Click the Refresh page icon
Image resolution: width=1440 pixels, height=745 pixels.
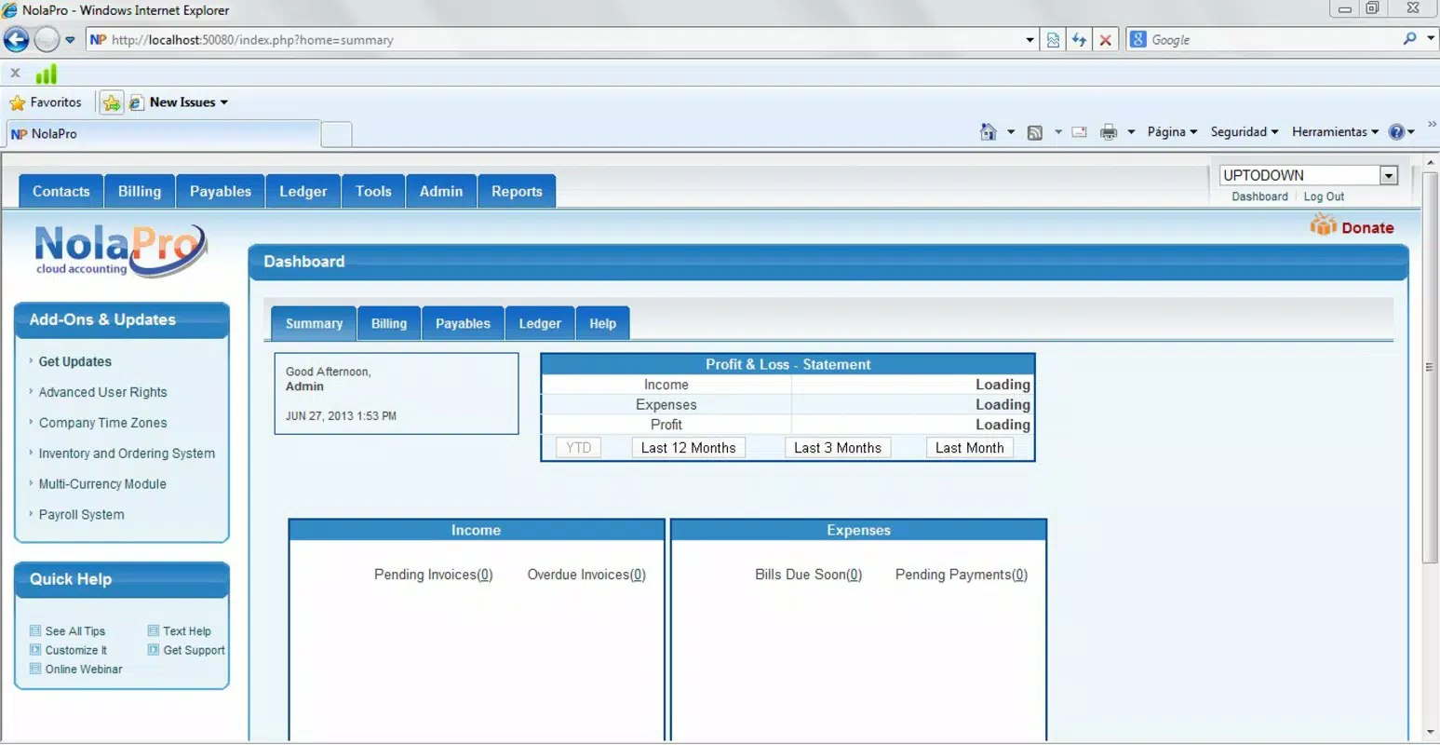(1079, 40)
